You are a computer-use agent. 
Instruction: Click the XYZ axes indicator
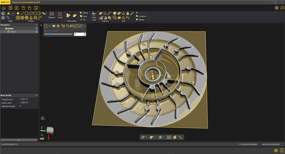42,139
